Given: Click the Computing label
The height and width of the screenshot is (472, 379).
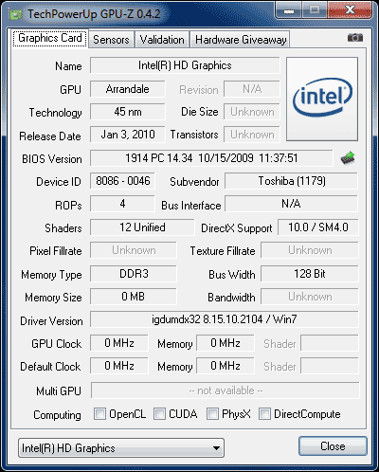Looking at the screenshot, I should [x=57, y=415].
